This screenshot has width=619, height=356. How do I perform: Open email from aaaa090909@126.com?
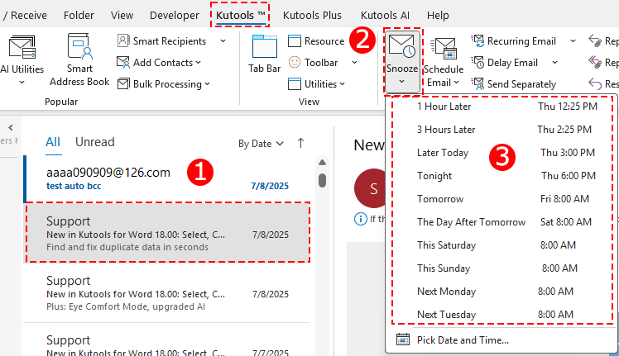pyautogui.click(x=167, y=178)
